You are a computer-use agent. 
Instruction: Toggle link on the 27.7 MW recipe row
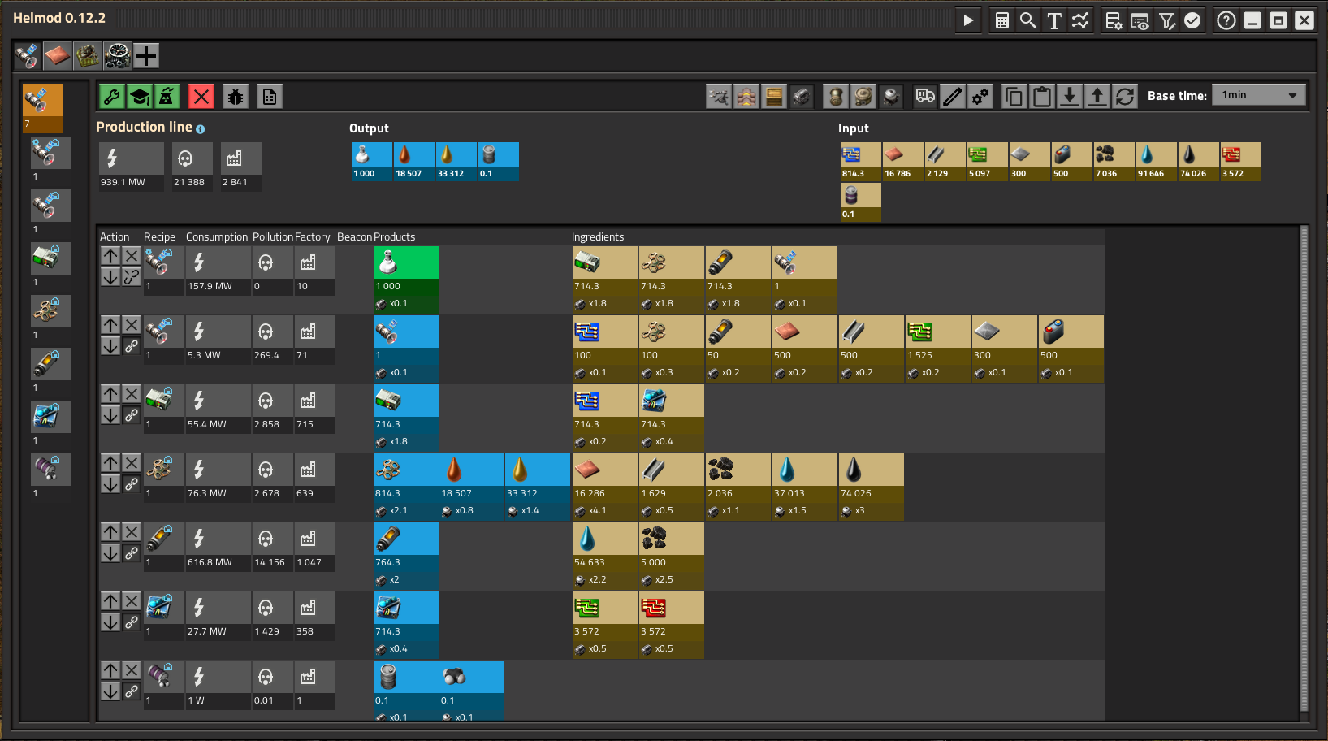(132, 622)
